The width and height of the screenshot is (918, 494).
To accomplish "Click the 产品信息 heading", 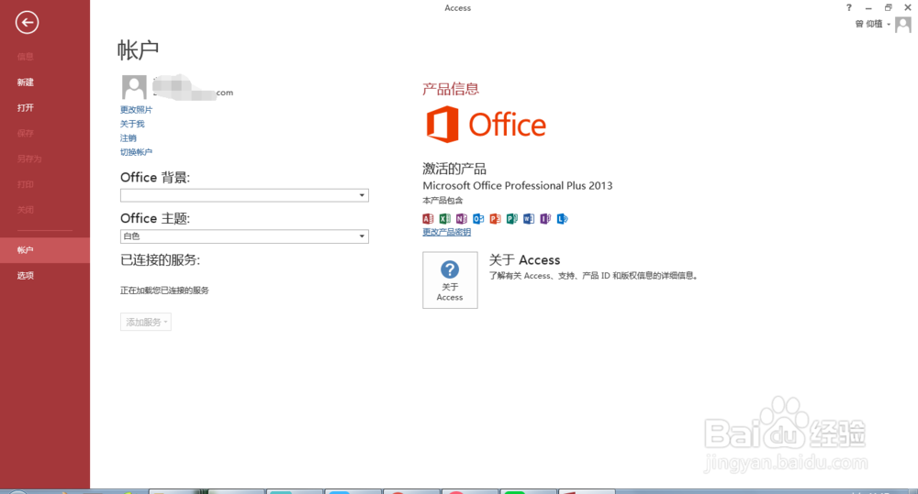I will (451, 89).
